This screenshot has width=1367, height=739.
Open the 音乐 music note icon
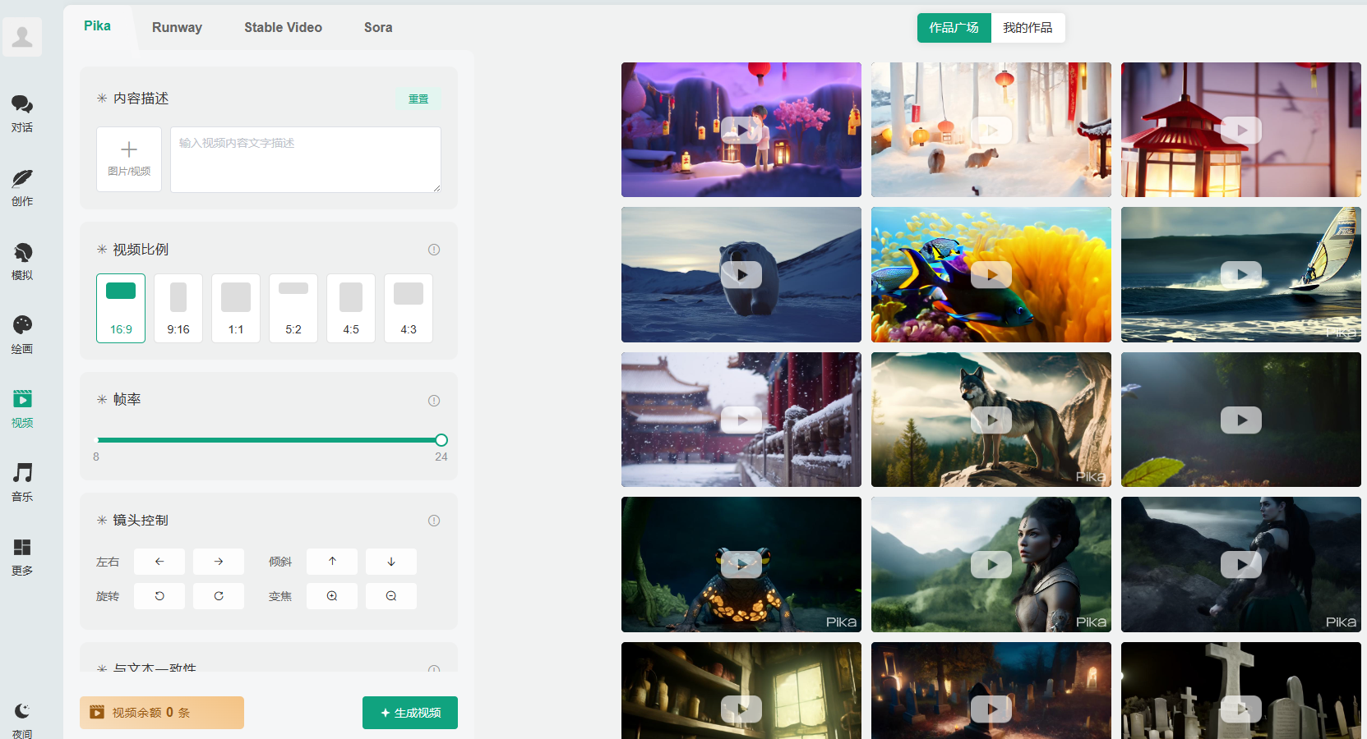click(22, 474)
